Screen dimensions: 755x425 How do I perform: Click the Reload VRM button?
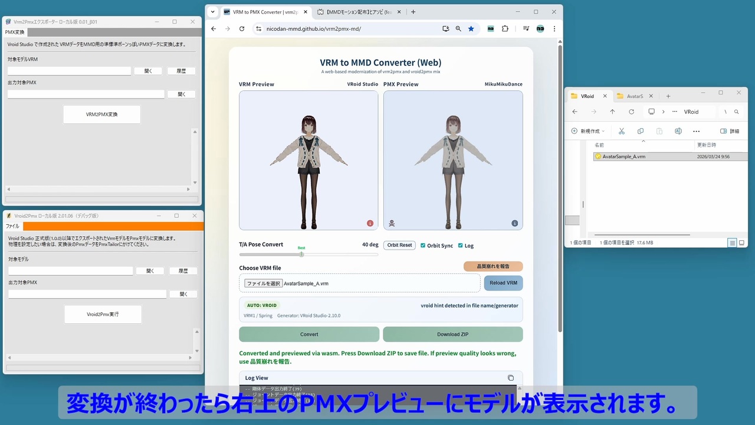click(x=503, y=283)
